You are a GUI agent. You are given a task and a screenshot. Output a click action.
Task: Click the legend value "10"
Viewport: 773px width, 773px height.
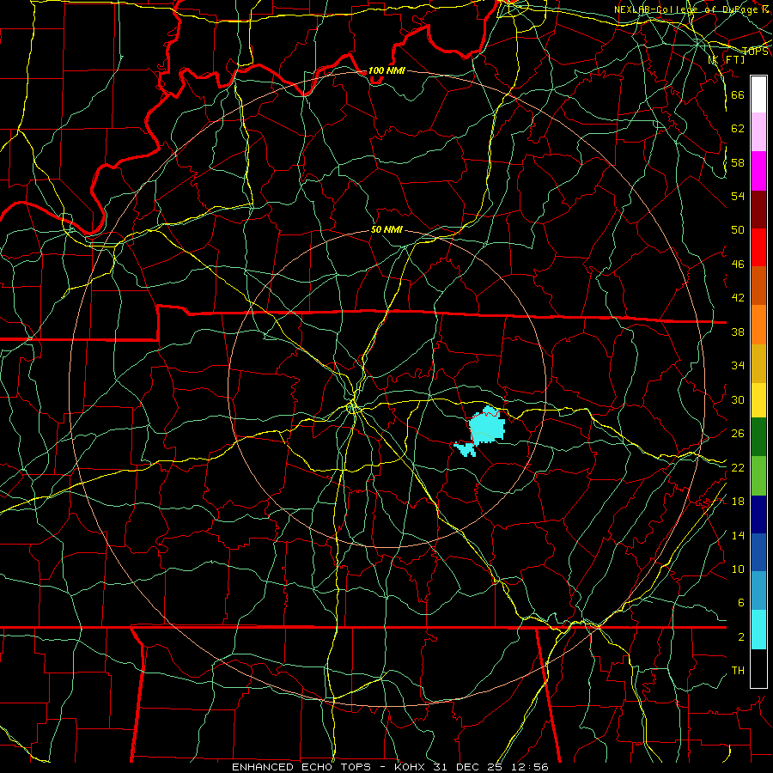738,569
